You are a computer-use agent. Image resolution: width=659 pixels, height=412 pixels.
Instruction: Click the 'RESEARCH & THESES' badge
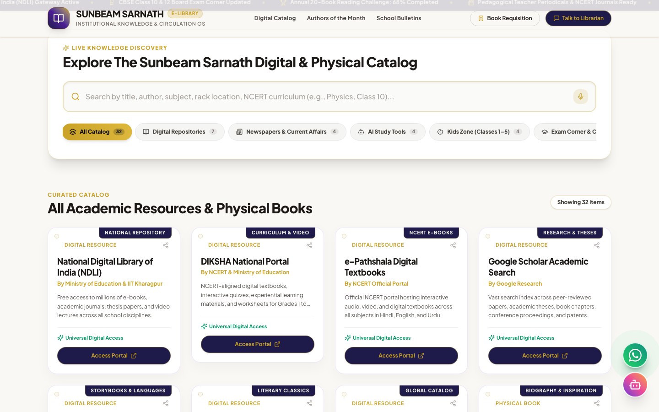point(570,233)
